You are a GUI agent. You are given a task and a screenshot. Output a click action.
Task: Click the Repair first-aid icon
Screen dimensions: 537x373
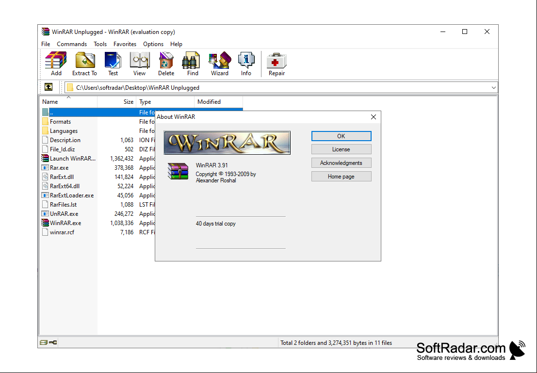tap(277, 64)
